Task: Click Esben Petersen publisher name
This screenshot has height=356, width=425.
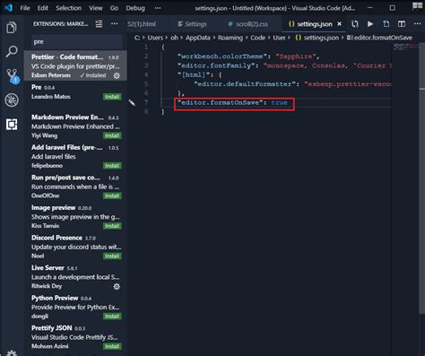Action: pyautogui.click(x=51, y=75)
